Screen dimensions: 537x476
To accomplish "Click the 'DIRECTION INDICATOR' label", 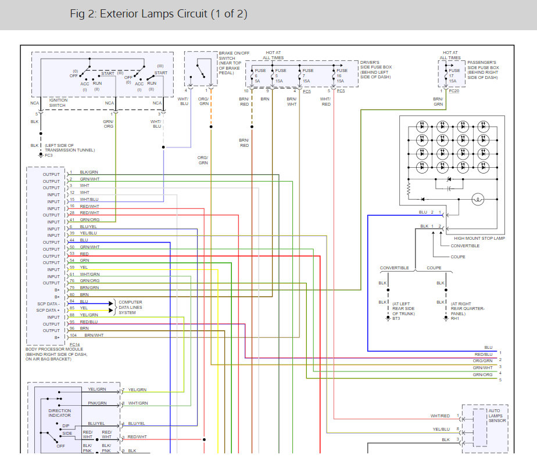I will pyautogui.click(x=60, y=413).
